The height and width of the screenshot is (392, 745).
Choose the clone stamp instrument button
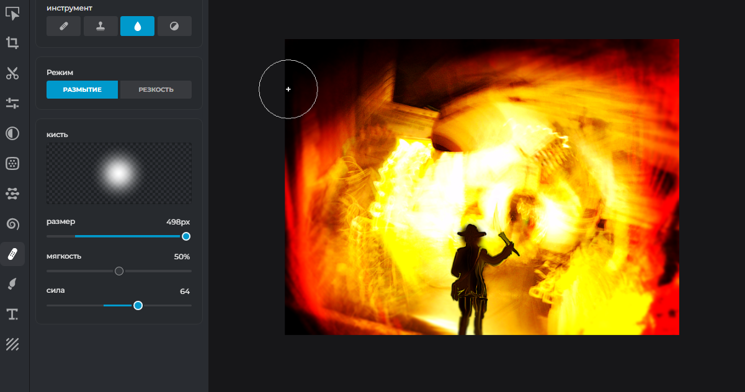click(x=100, y=26)
